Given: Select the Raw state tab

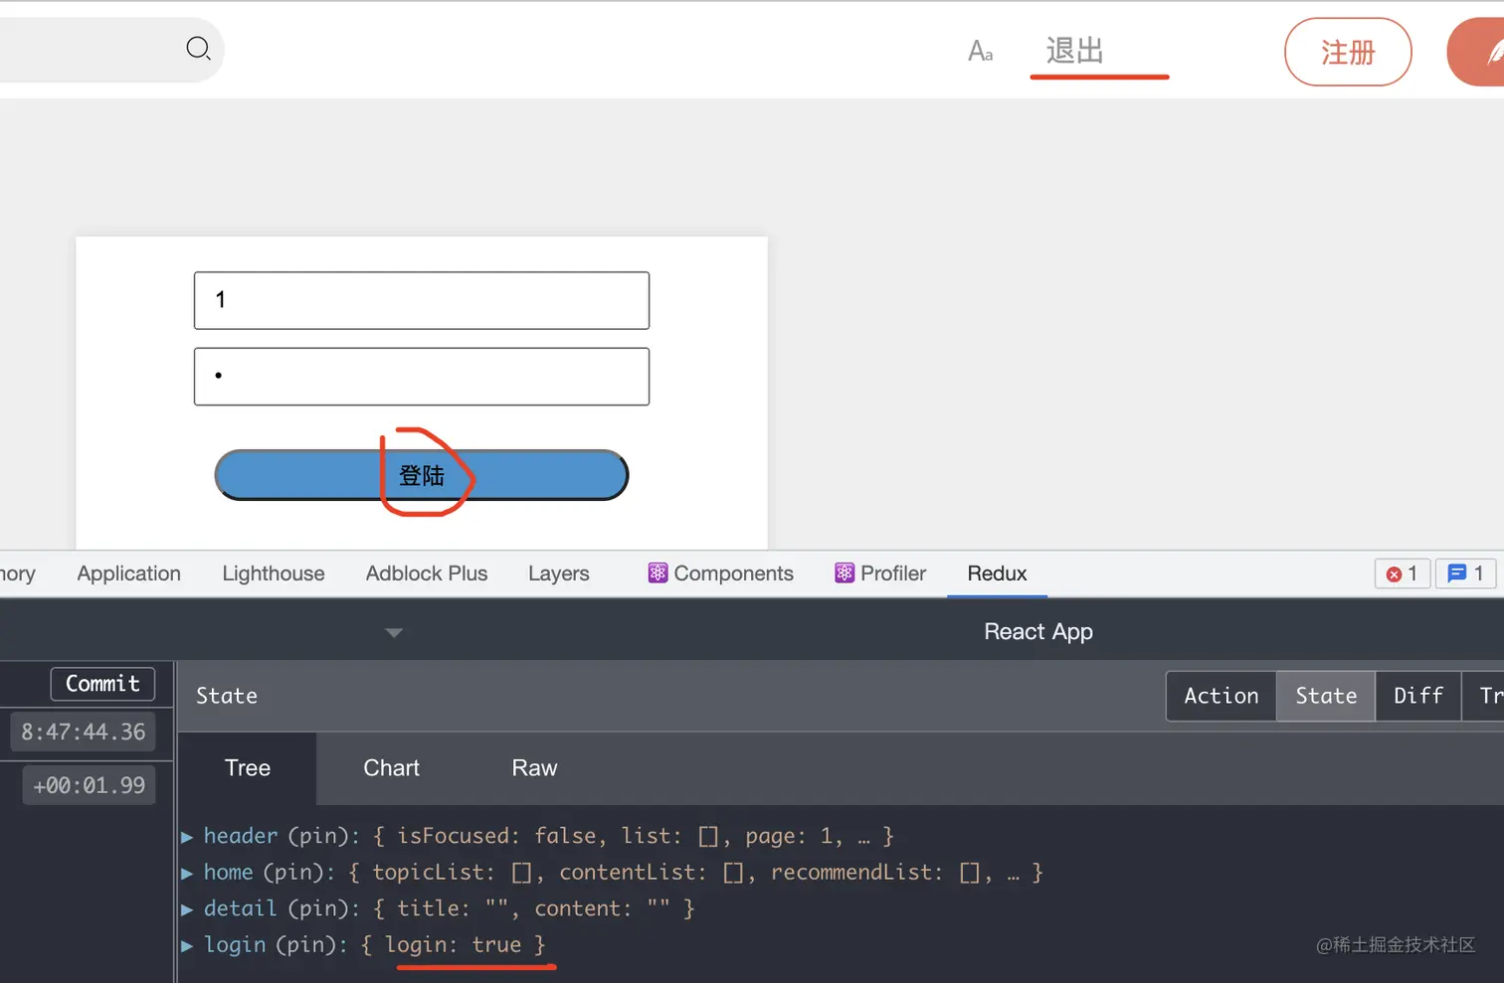Looking at the screenshot, I should click(x=535, y=768).
